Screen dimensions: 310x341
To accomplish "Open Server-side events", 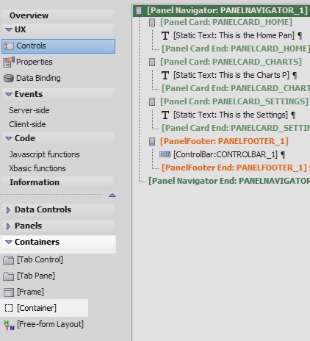I will (29, 110).
